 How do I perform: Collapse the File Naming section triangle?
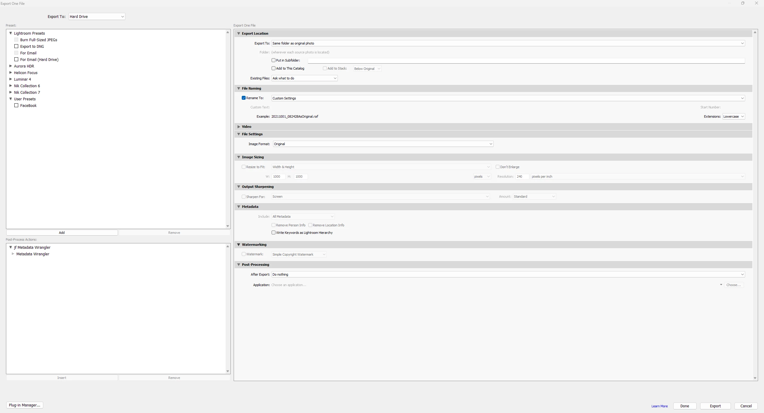(238, 88)
